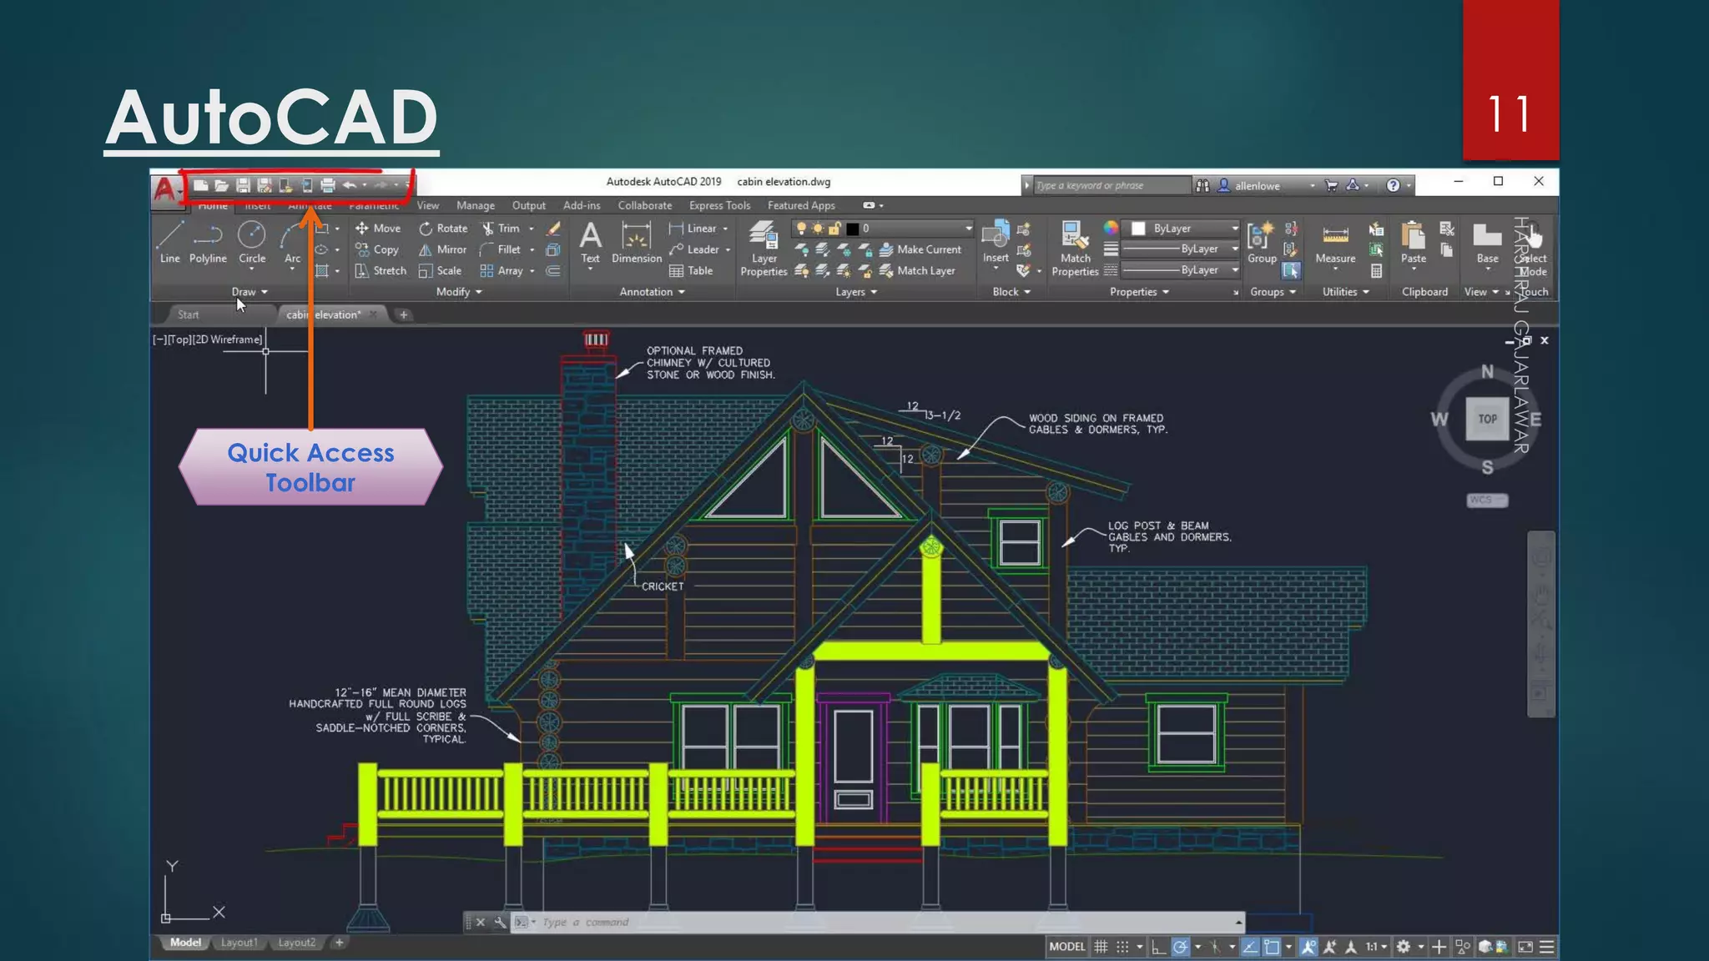This screenshot has width=1709, height=961.
Task: Click the Group tool
Action: pyautogui.click(x=1262, y=243)
